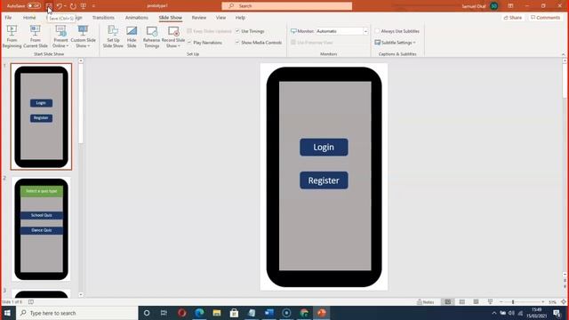Open Microsoft Edge from taskbar
Viewport: 569px width, 320px height.
[x=199, y=313]
